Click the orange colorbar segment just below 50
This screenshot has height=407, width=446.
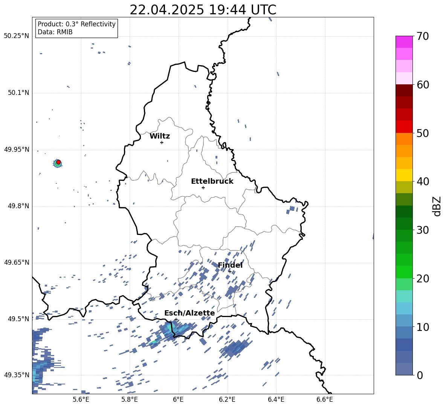click(x=404, y=139)
